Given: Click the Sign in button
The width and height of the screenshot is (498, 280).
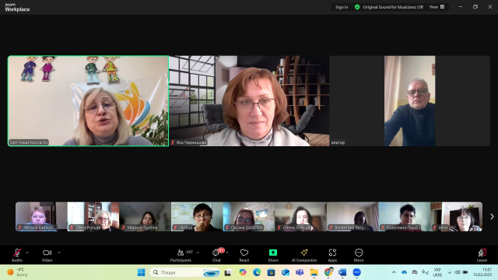Looking at the screenshot, I should pyautogui.click(x=342, y=7).
